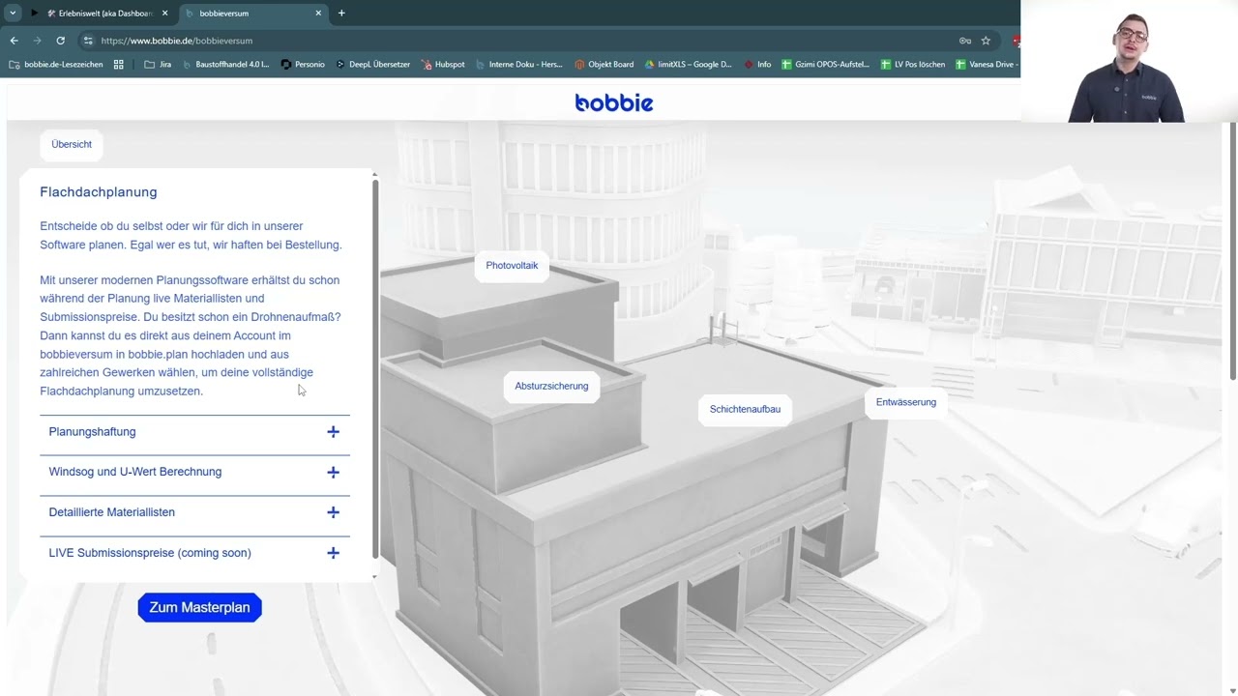1238x696 pixels.
Task: Select the bobbieversum browser tab
Action: [x=253, y=14]
